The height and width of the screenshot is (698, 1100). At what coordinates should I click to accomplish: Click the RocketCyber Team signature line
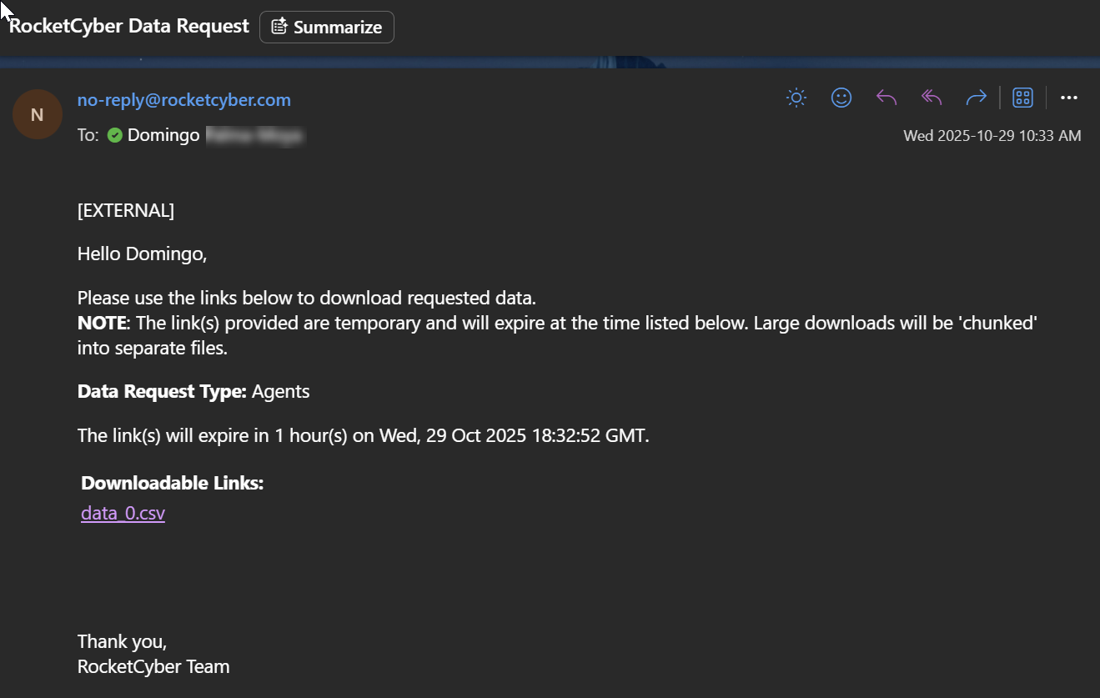pyautogui.click(x=153, y=666)
